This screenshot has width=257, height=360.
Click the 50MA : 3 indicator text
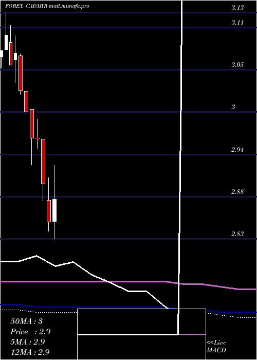coord(26,321)
